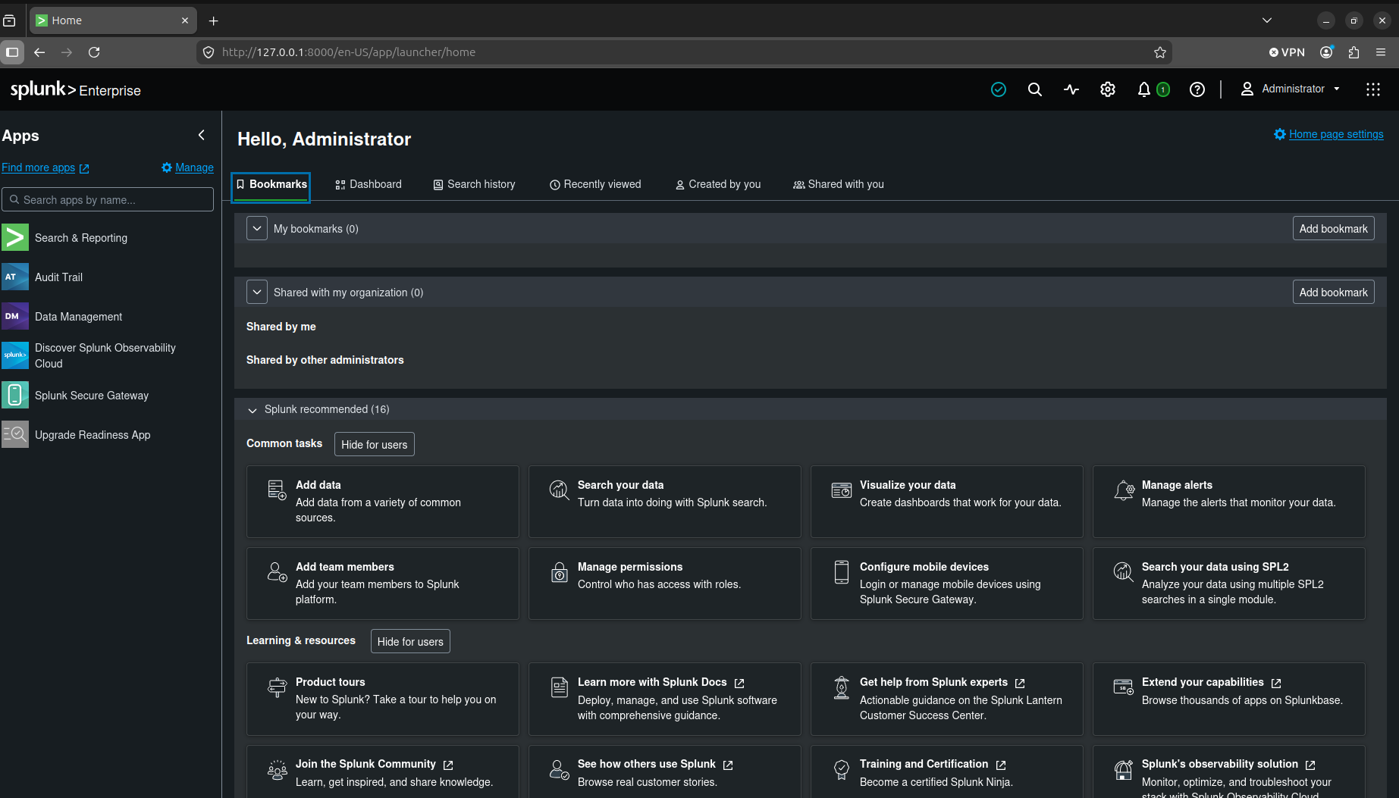Open the search magnifier in top bar
The height and width of the screenshot is (798, 1399).
pos(1035,89)
